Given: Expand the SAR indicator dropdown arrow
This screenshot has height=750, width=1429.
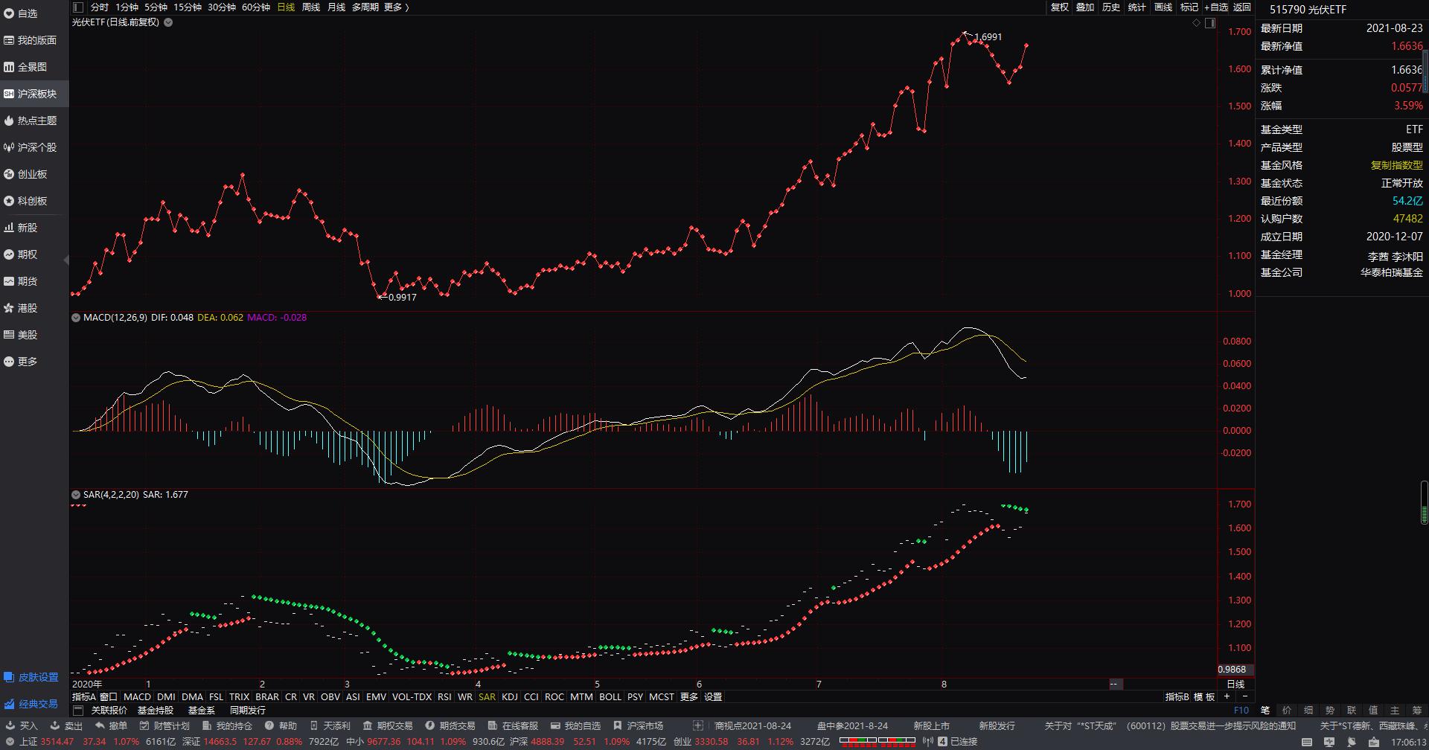Looking at the screenshot, I should pos(76,494).
